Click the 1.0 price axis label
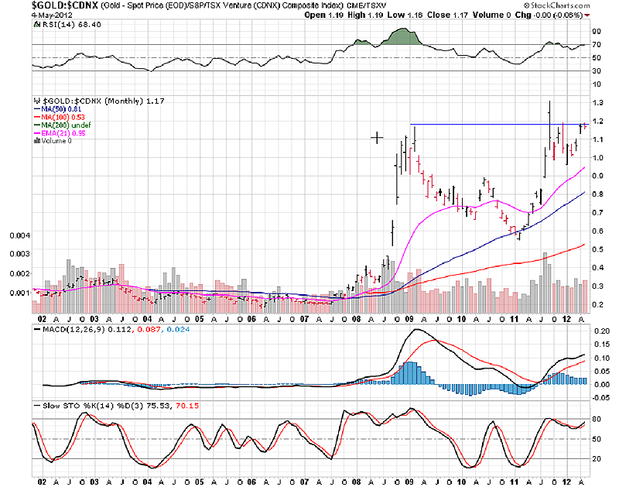Screen dimensions: 619x487 [x=597, y=158]
